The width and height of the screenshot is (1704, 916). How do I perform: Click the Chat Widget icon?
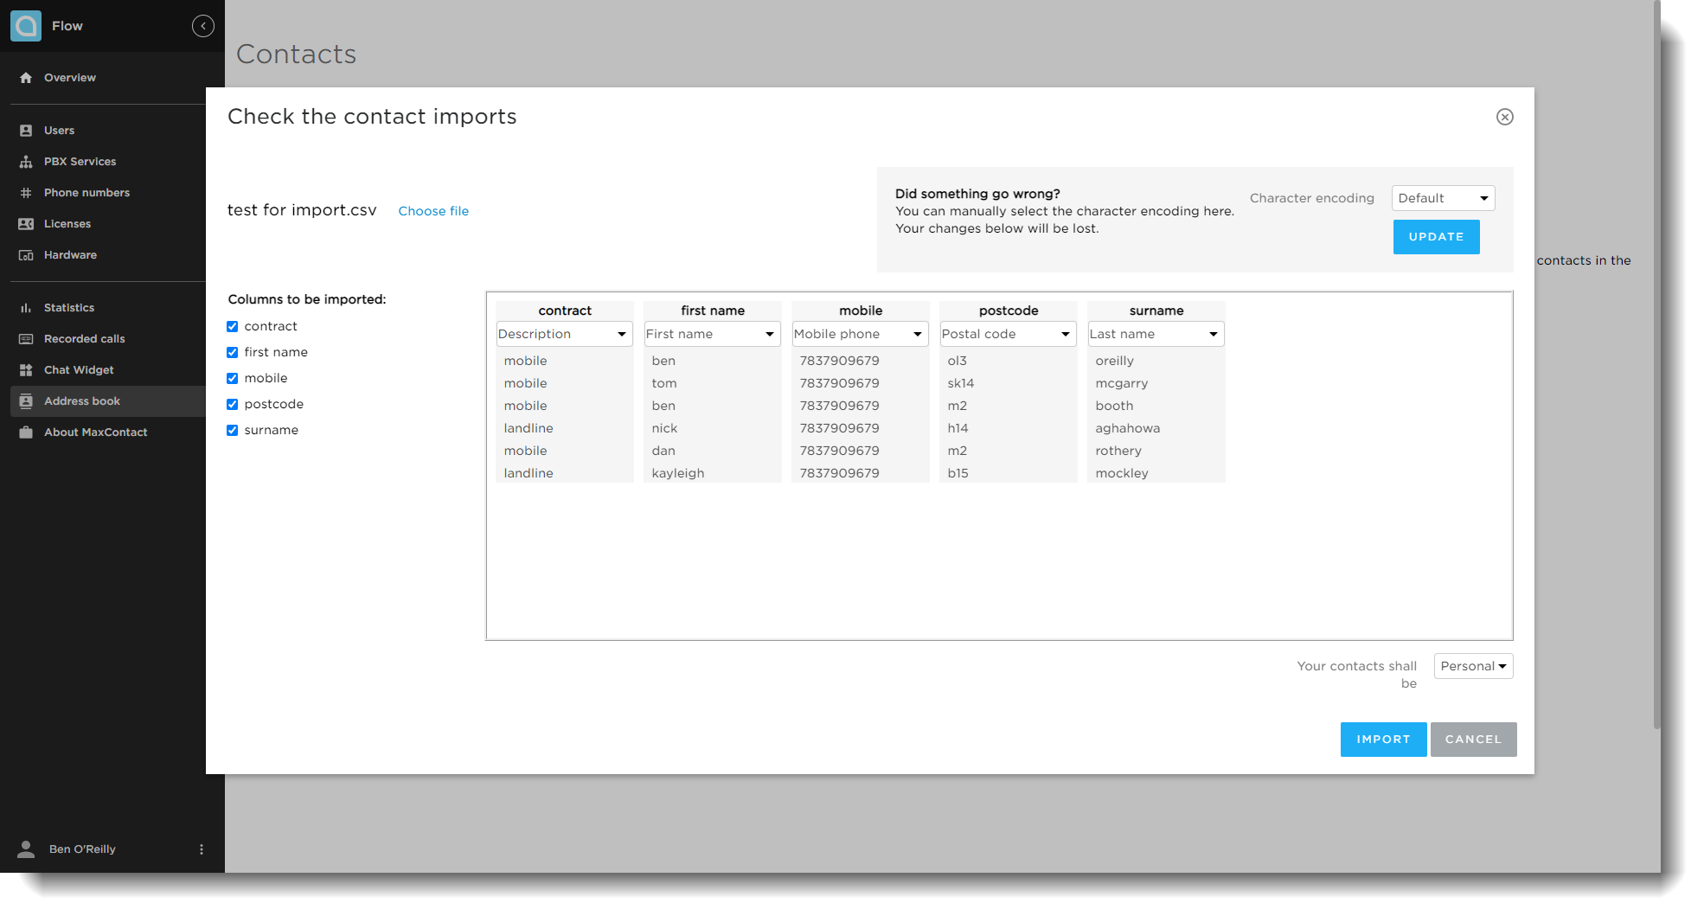pyautogui.click(x=26, y=370)
